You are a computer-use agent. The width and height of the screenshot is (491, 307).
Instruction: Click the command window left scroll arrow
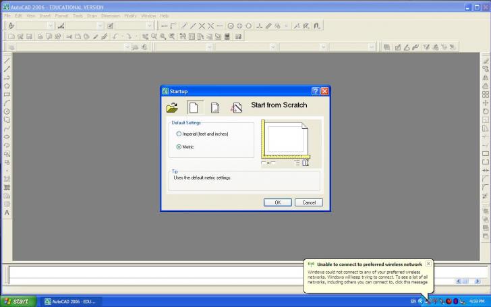coord(459,281)
